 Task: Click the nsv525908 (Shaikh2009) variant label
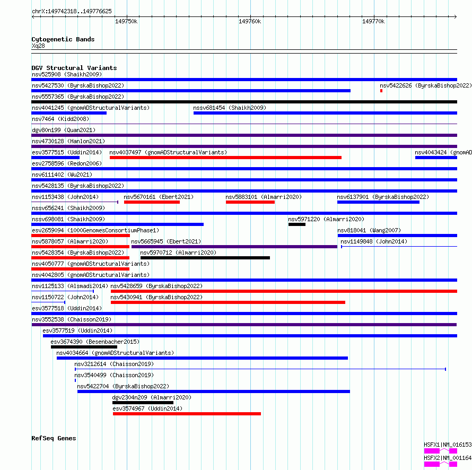click(x=67, y=74)
